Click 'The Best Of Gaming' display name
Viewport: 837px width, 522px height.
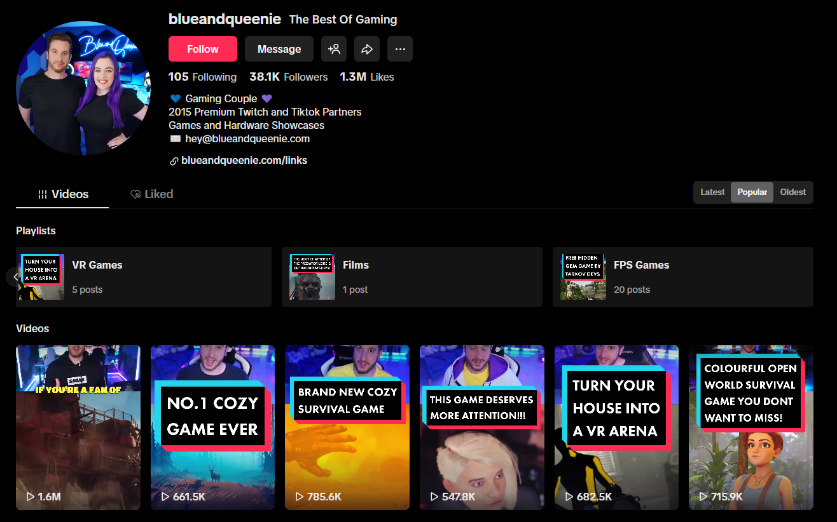click(x=343, y=20)
